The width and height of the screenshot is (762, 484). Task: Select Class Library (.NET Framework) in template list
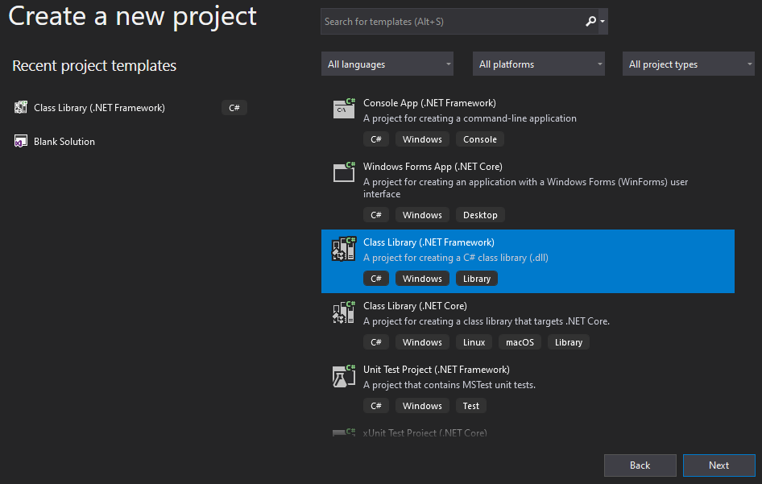coord(528,261)
